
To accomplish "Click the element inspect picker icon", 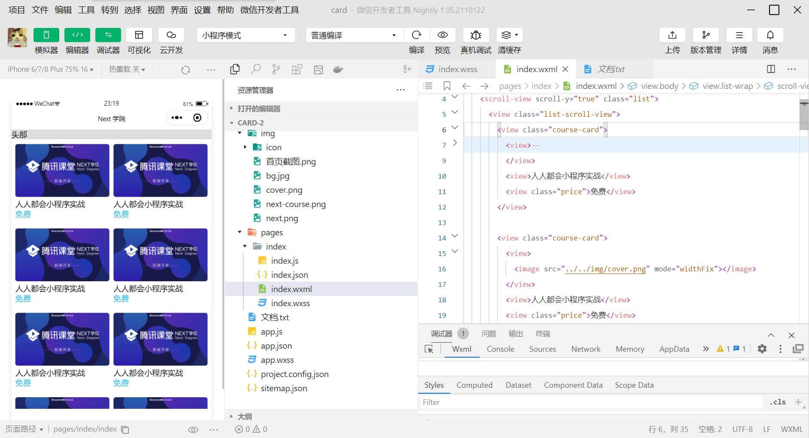I will (x=429, y=349).
